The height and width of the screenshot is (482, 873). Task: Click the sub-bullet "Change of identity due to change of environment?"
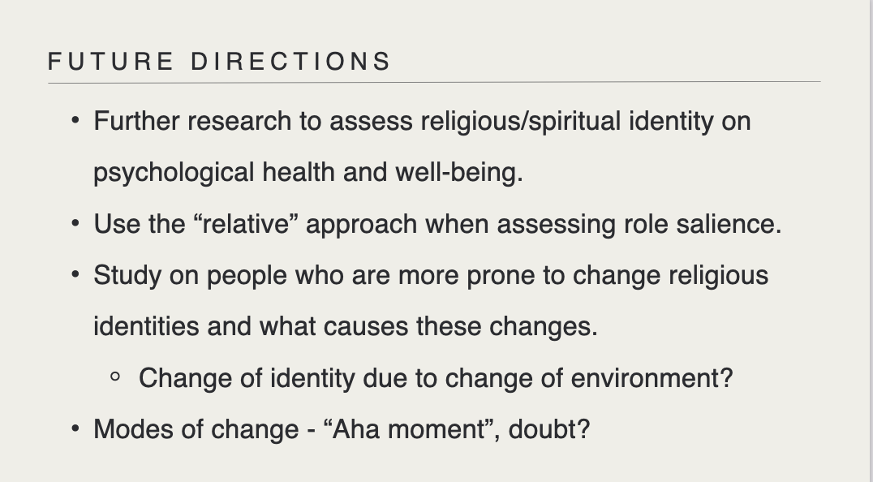coord(436,377)
